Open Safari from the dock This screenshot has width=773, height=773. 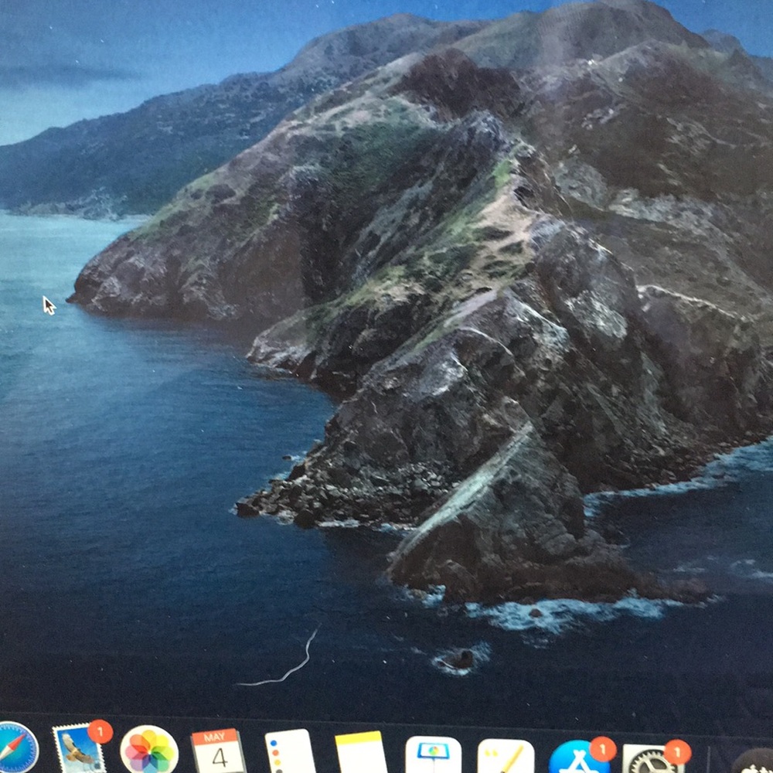(17, 748)
